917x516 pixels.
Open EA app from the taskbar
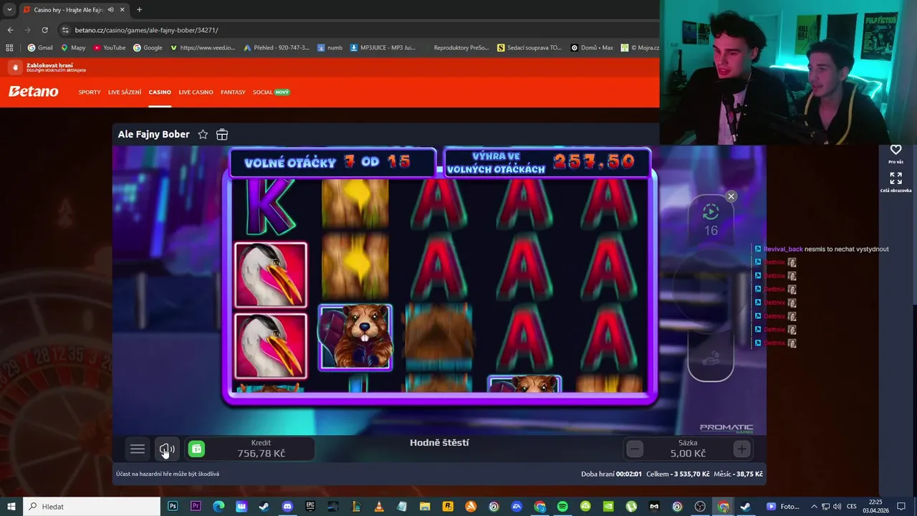(517, 507)
